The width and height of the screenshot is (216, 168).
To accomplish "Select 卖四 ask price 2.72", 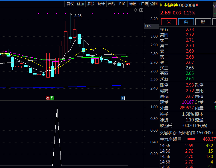I will click(190, 35).
